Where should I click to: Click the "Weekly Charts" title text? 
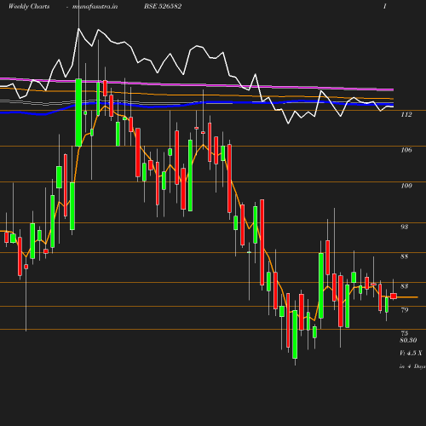[x=29, y=6]
